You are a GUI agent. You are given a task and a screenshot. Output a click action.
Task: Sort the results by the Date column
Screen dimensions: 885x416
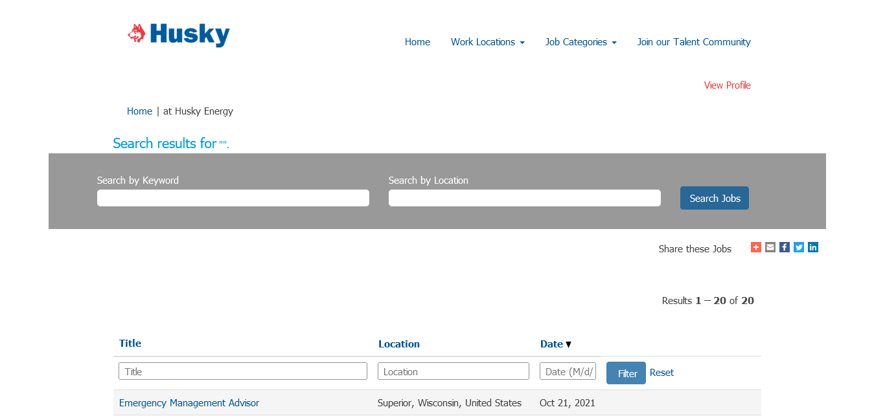552,344
